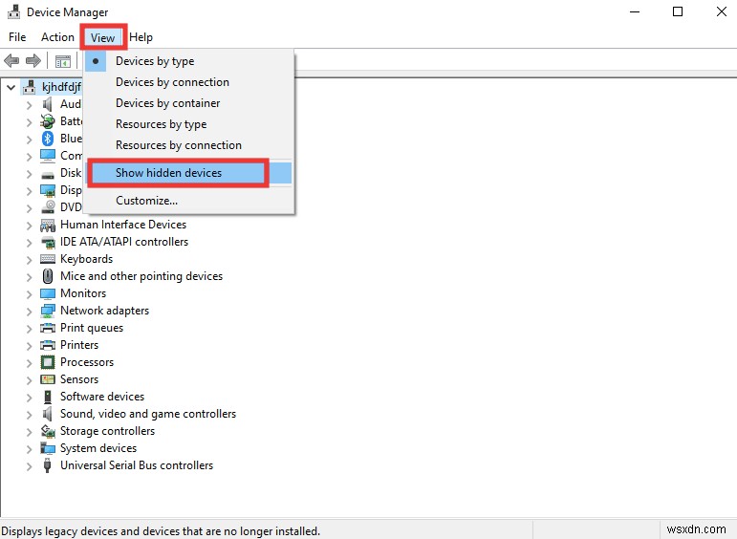This screenshot has height=539, width=737.
Task: Expand the Network adapters category
Action: [29, 313]
